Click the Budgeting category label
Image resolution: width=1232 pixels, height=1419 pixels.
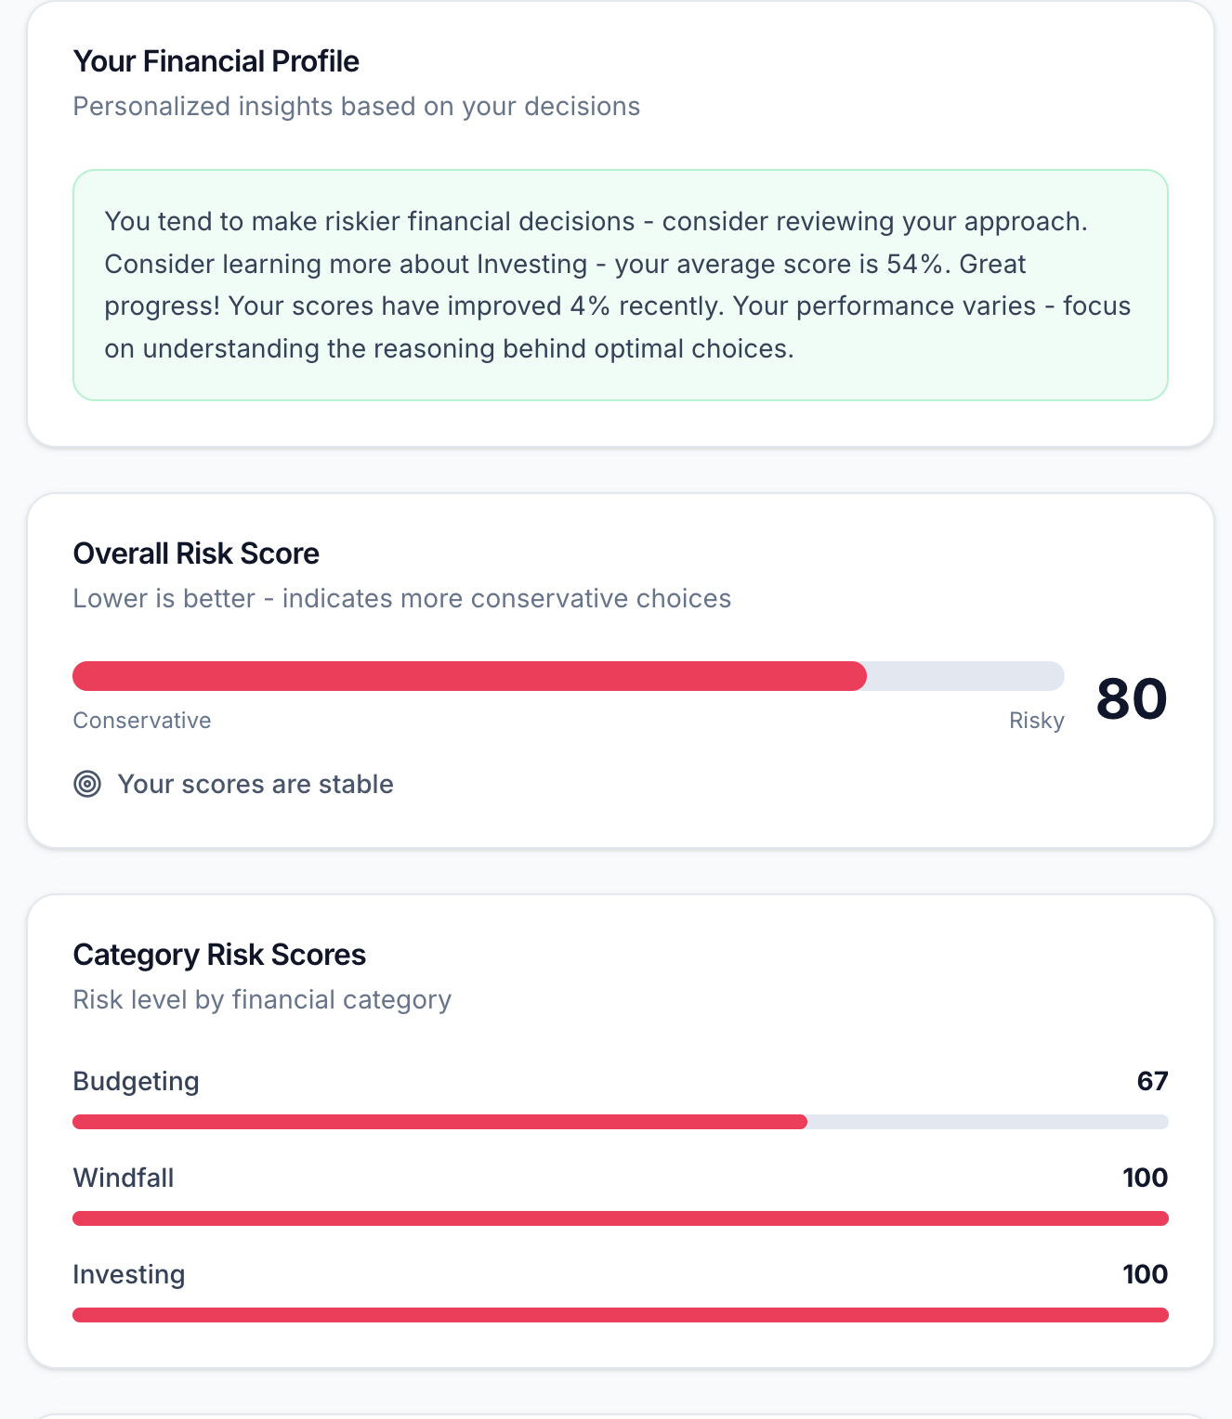(x=136, y=1081)
